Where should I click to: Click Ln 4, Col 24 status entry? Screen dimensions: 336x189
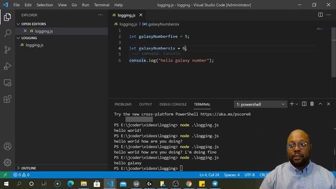[209, 175]
